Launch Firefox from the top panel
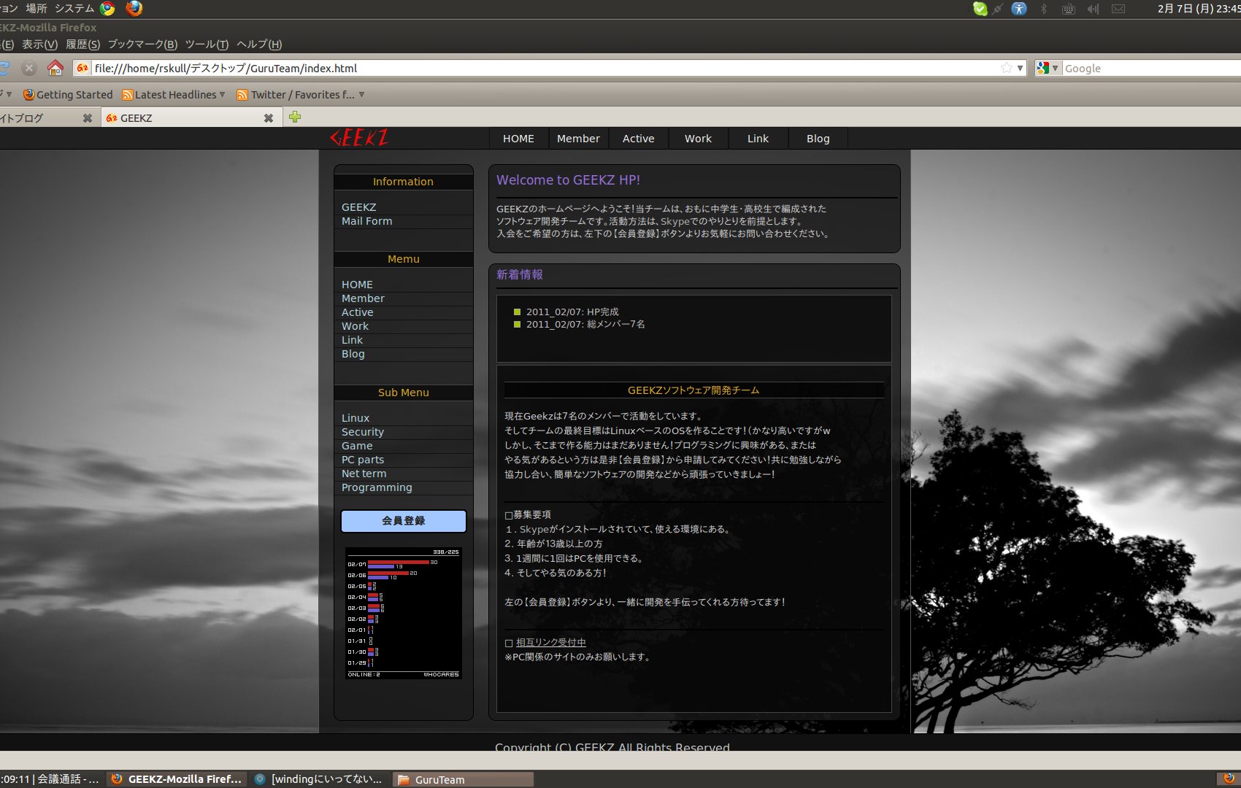The height and width of the screenshot is (788, 1241). [134, 9]
